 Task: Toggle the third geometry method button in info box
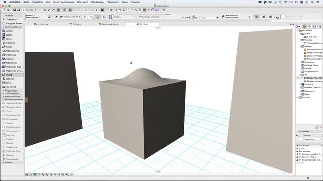[x=271, y=17]
